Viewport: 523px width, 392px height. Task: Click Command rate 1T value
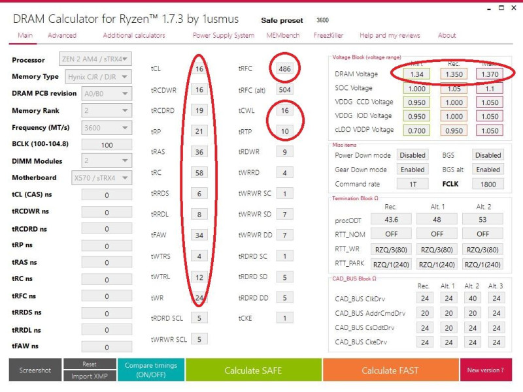pos(413,184)
